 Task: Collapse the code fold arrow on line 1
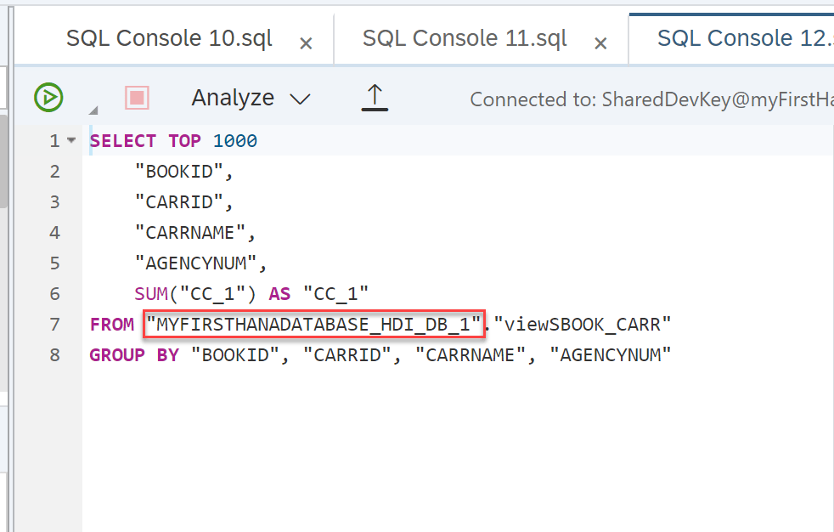(x=71, y=140)
